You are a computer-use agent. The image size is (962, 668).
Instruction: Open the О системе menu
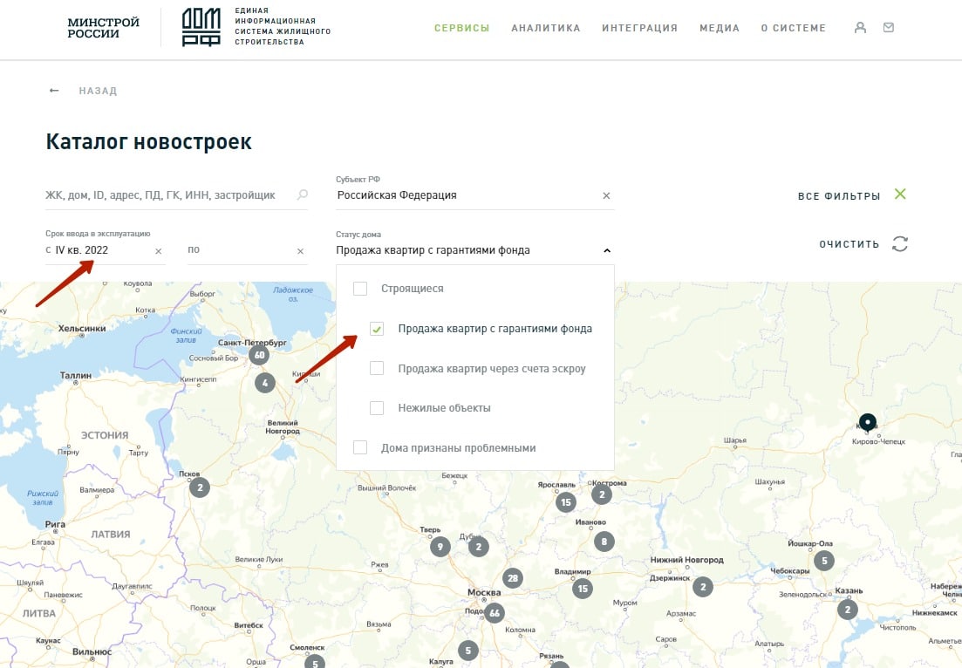tap(794, 28)
